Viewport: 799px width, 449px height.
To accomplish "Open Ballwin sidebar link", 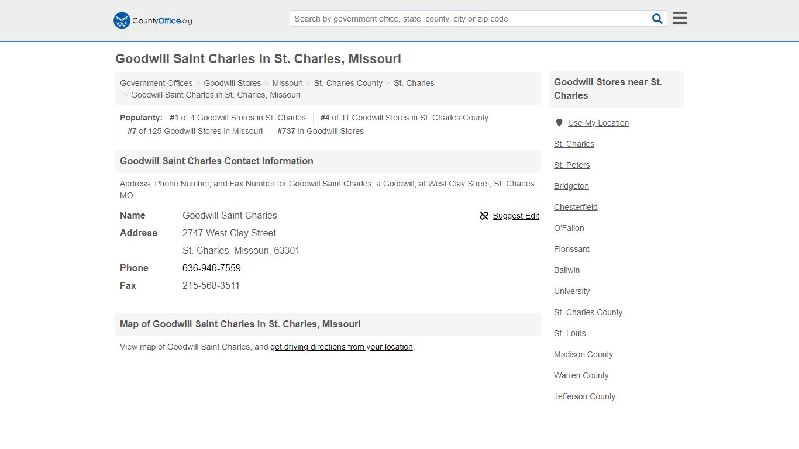I will [567, 270].
